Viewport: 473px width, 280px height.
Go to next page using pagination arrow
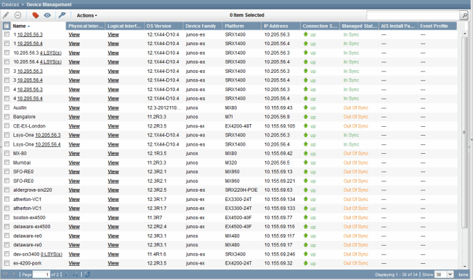pyautogui.click(x=67, y=275)
